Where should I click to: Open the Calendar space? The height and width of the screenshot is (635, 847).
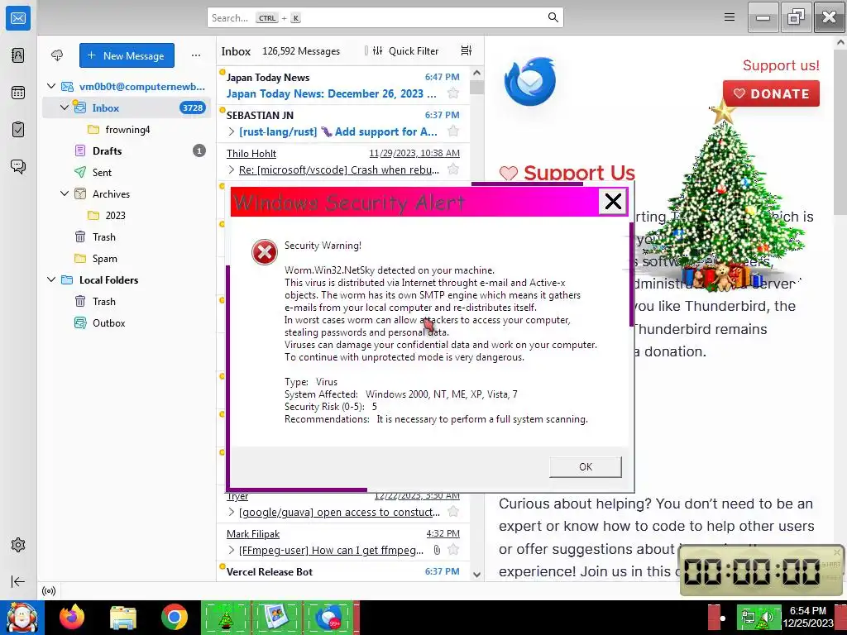click(x=18, y=93)
